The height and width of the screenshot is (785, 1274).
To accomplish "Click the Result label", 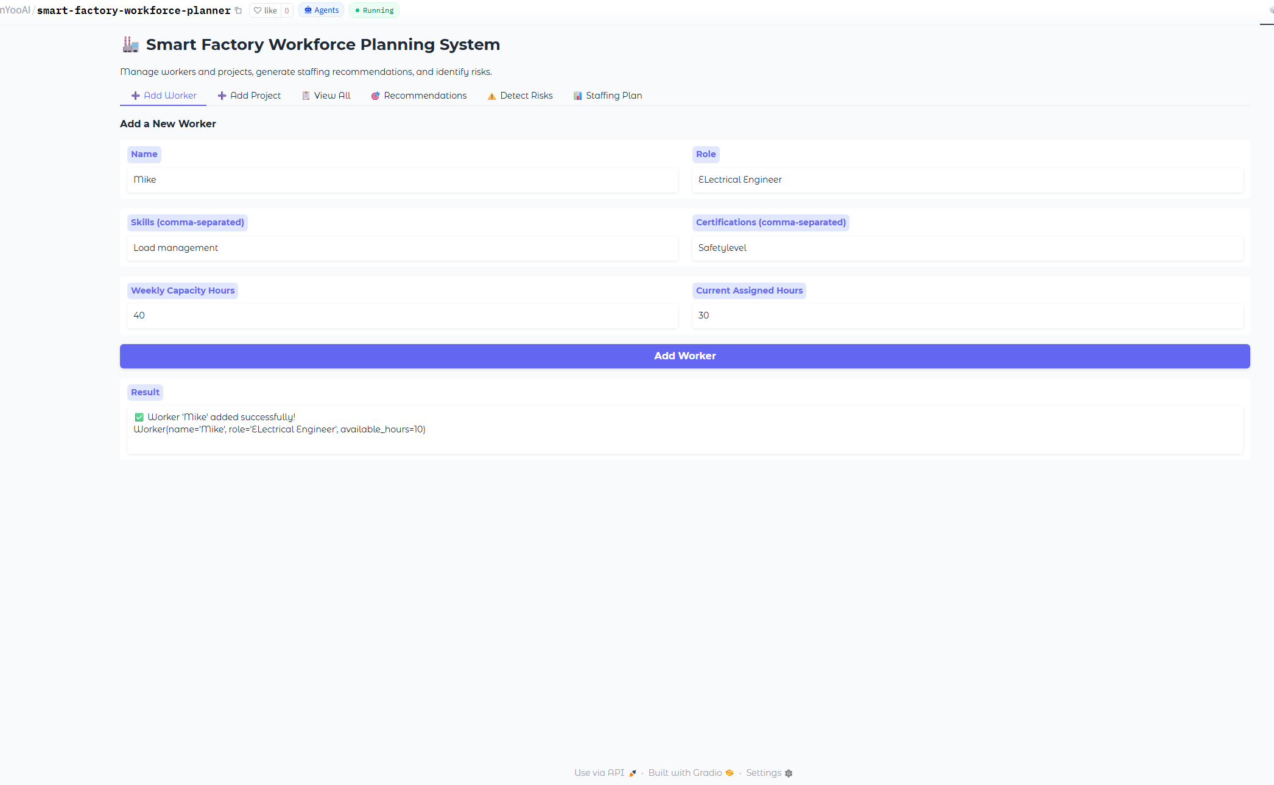I will 145,392.
